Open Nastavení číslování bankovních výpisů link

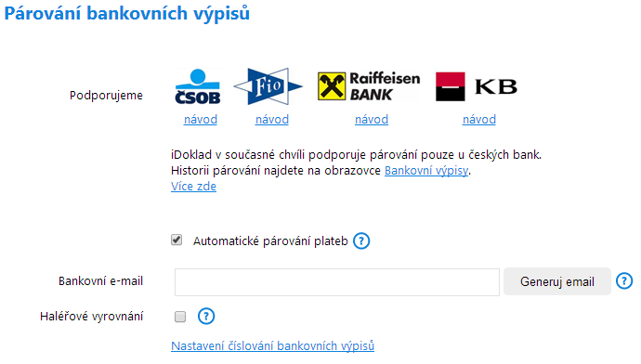(x=273, y=346)
